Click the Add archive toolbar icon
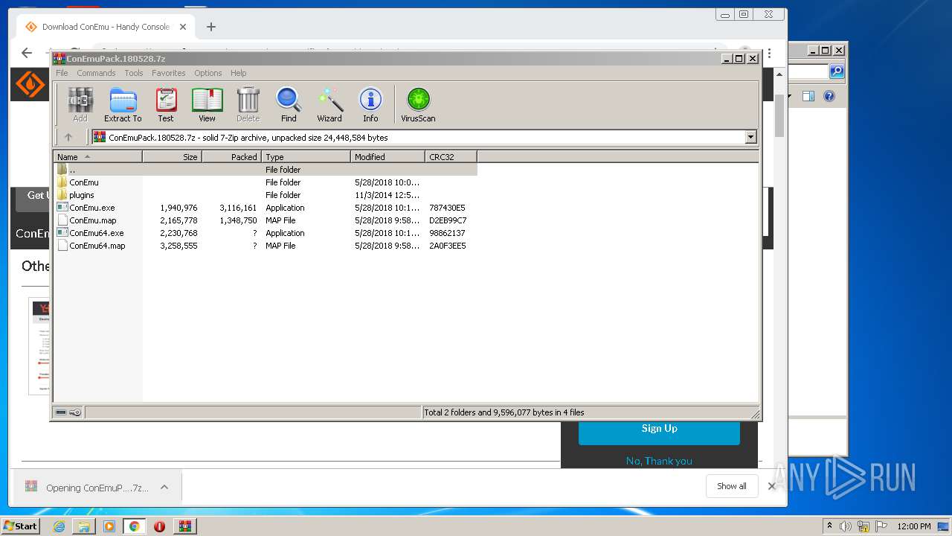The image size is (952, 536). 80,104
